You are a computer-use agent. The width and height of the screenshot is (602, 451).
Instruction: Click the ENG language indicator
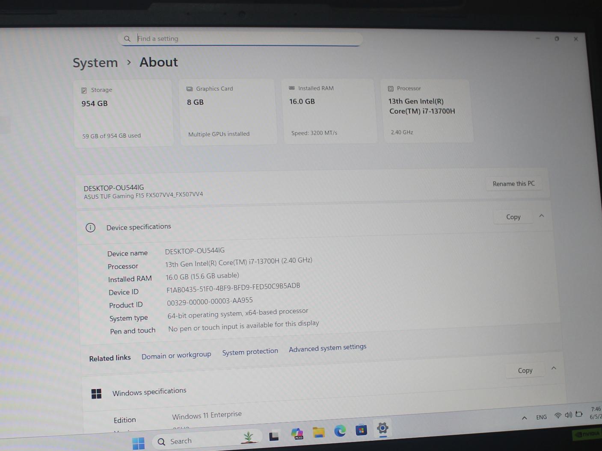[x=541, y=417]
